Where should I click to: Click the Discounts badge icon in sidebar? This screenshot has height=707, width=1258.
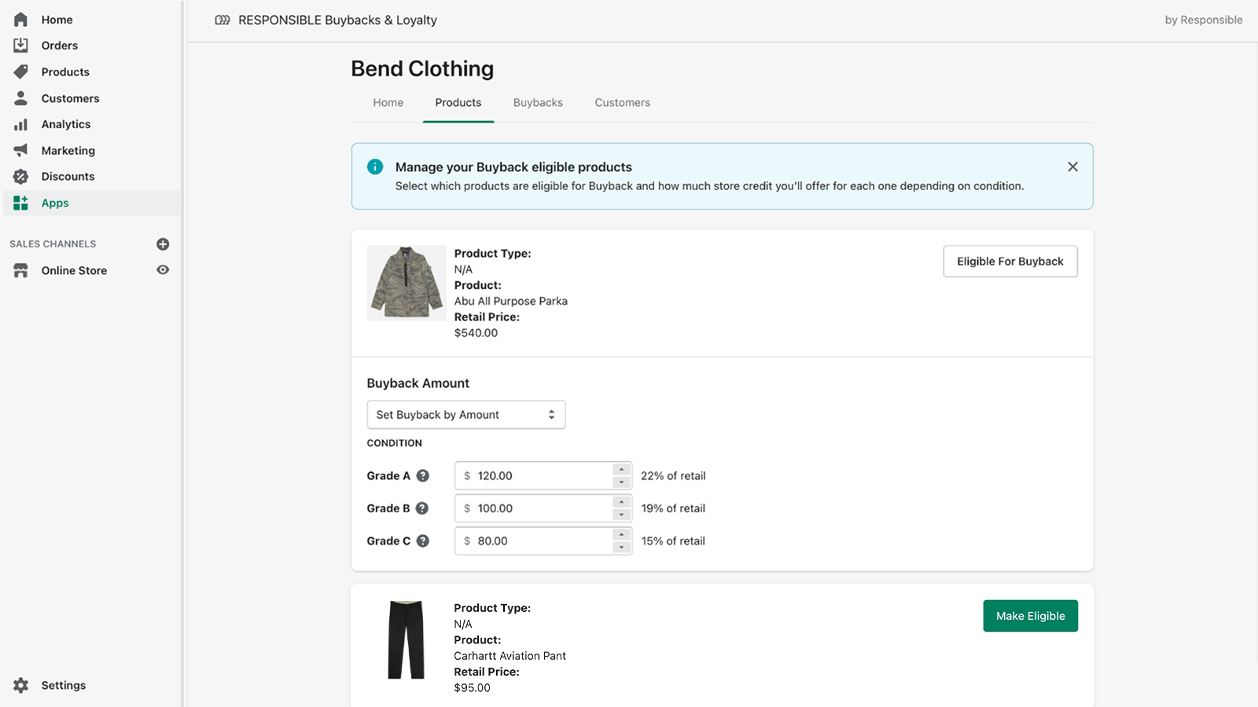21,177
